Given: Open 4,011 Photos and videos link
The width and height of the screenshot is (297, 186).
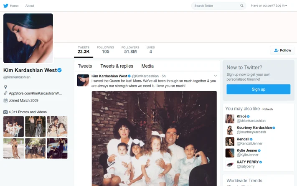Looking at the screenshot, I should tap(28, 112).
